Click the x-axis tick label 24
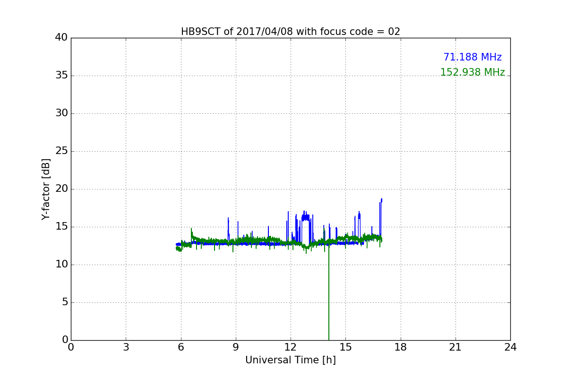 tap(510, 347)
